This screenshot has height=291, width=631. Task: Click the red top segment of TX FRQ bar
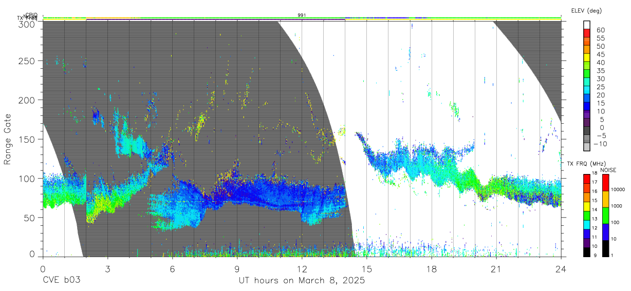(587, 179)
